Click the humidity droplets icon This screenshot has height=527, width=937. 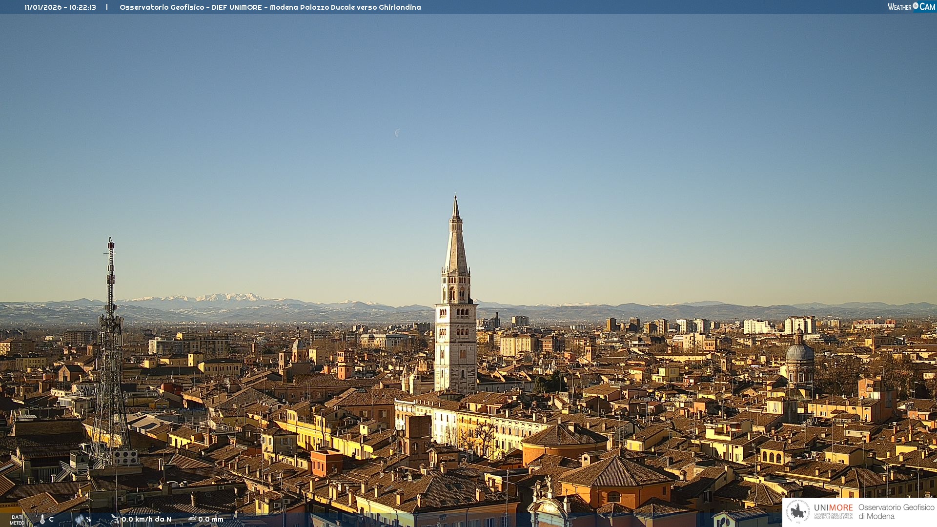(x=80, y=520)
